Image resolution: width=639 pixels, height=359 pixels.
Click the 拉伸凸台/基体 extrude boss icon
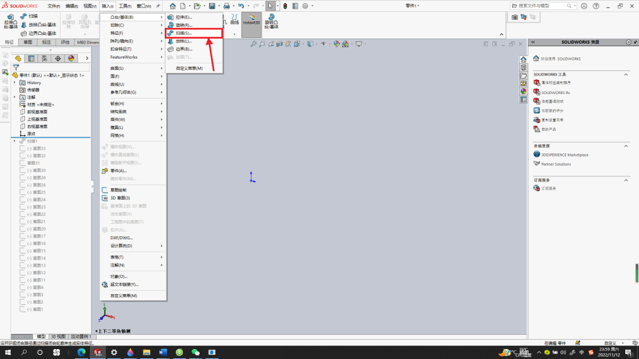click(11, 21)
